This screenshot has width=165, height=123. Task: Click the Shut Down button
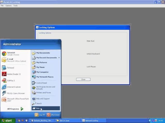click(53, 115)
